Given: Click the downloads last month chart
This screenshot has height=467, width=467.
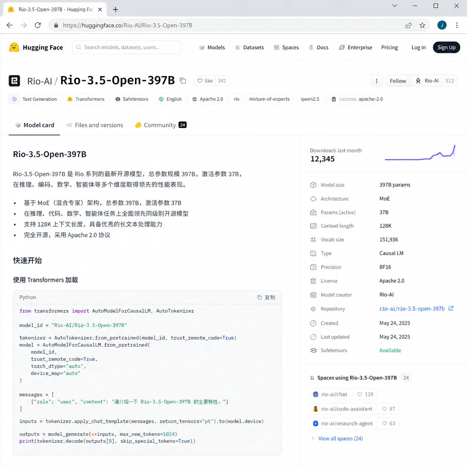Looking at the screenshot, I should 420,153.
